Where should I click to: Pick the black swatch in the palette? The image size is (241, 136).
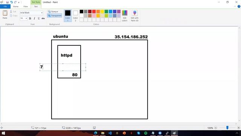click(x=82, y=11)
